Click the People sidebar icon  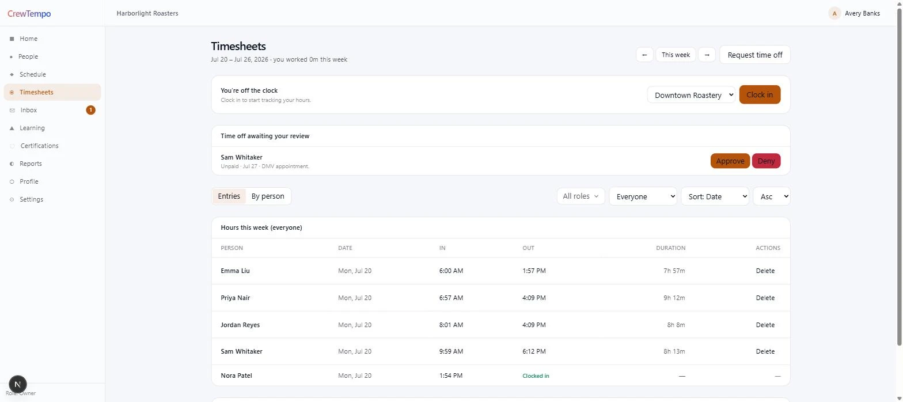(x=12, y=56)
